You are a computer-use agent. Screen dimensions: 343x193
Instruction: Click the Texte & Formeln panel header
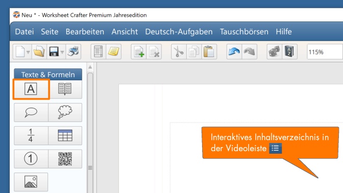[x=48, y=75]
